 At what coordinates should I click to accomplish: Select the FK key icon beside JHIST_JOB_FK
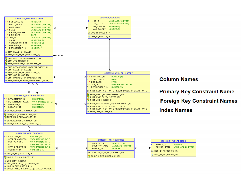88,100
